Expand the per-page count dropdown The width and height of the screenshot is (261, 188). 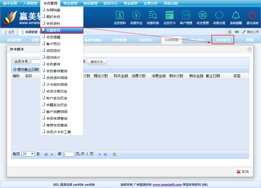click(x=28, y=154)
